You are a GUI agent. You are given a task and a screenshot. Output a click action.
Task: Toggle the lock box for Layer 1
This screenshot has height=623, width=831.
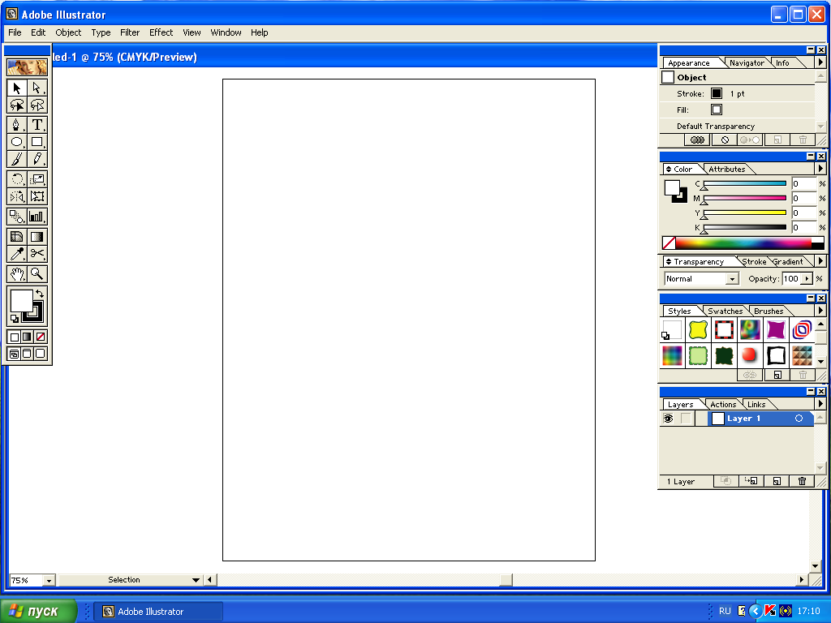click(x=686, y=419)
